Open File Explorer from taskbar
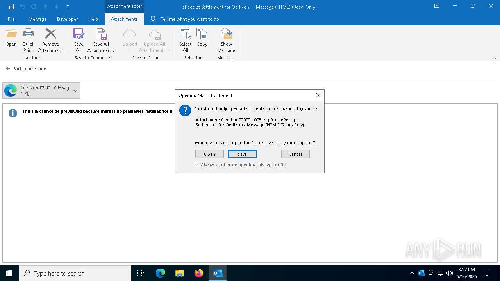The image size is (500, 281). coord(180,273)
